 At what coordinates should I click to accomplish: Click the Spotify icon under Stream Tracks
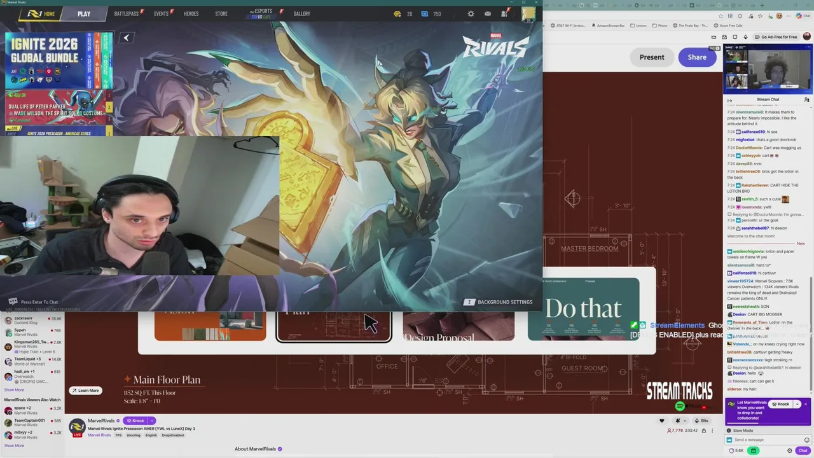[680, 406]
